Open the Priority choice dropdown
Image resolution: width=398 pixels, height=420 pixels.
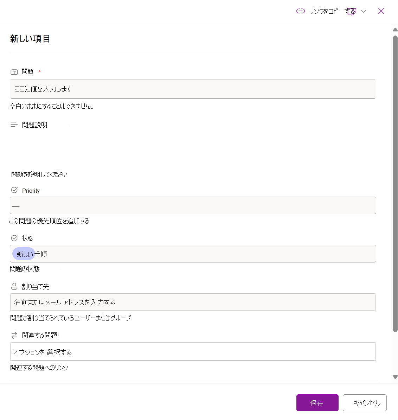point(193,205)
